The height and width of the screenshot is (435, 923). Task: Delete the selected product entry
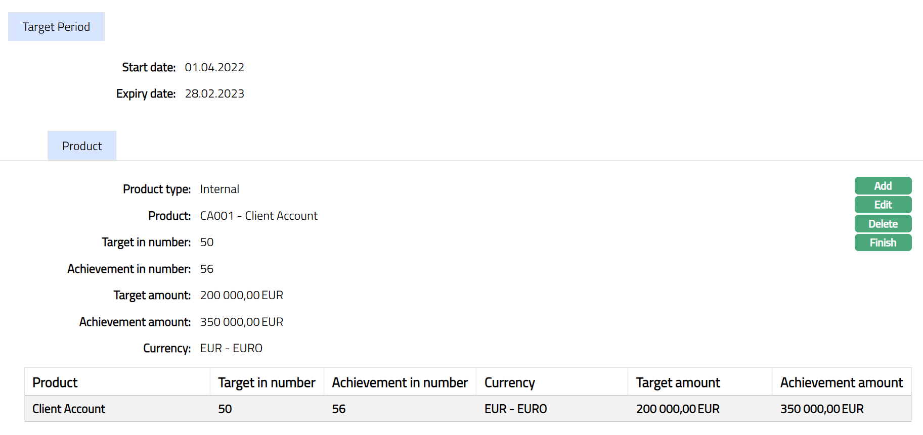point(883,224)
